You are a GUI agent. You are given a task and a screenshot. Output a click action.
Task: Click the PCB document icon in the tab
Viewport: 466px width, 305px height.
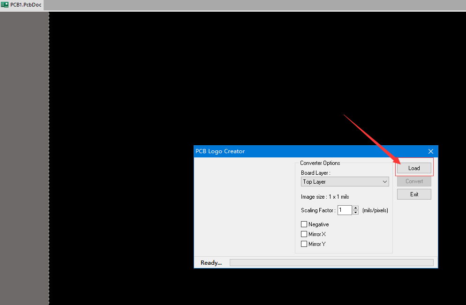(5, 4)
